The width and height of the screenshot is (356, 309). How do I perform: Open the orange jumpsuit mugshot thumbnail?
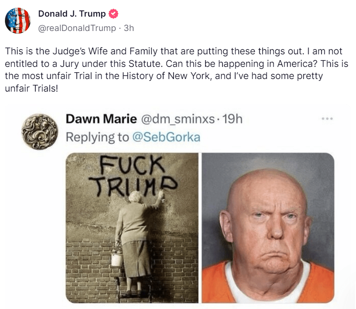pyautogui.click(x=268, y=228)
